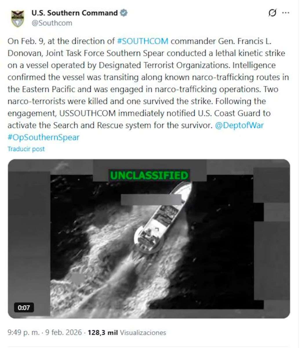Open the Visualizaciones analytics label
The height and width of the screenshot is (348, 300).
coord(143,332)
